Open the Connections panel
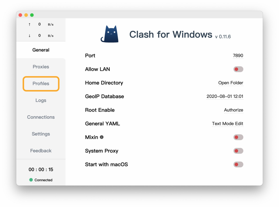Image resolution: width=279 pixels, height=207 pixels. pyautogui.click(x=41, y=117)
